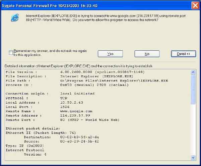The height and width of the screenshot is (166, 201).
Task: Click the details pane scroll down arrow
Action: pos(193,157)
